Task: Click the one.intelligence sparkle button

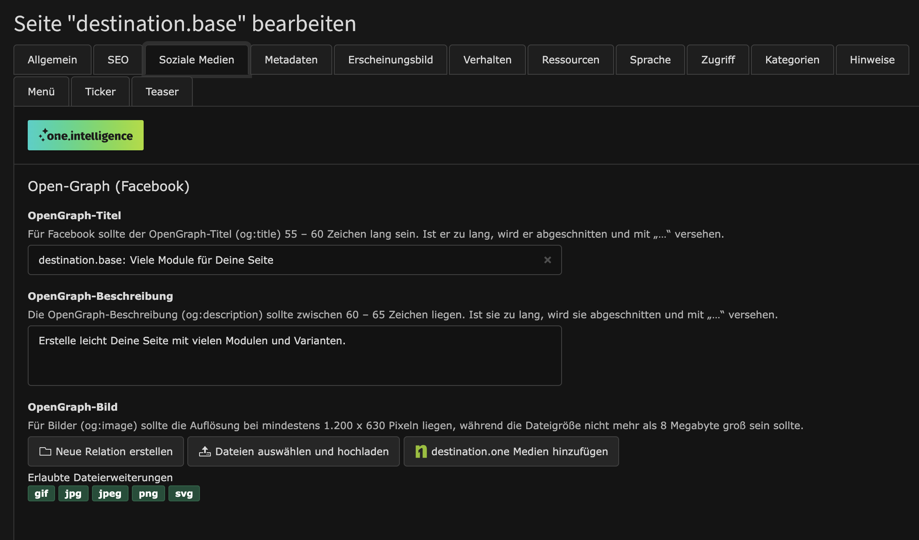Action: (85, 135)
